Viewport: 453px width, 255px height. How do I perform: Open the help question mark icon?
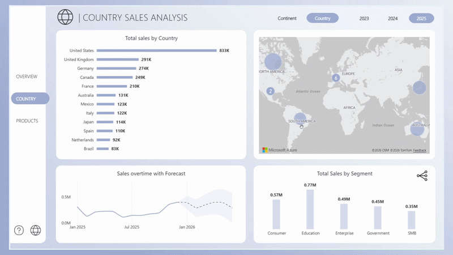coord(19,230)
